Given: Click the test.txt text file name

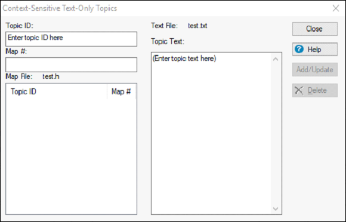Looking at the screenshot, I should [x=197, y=26].
